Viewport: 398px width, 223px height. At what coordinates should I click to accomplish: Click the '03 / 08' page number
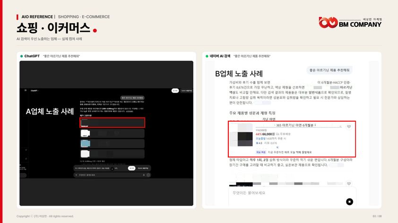click(377, 216)
